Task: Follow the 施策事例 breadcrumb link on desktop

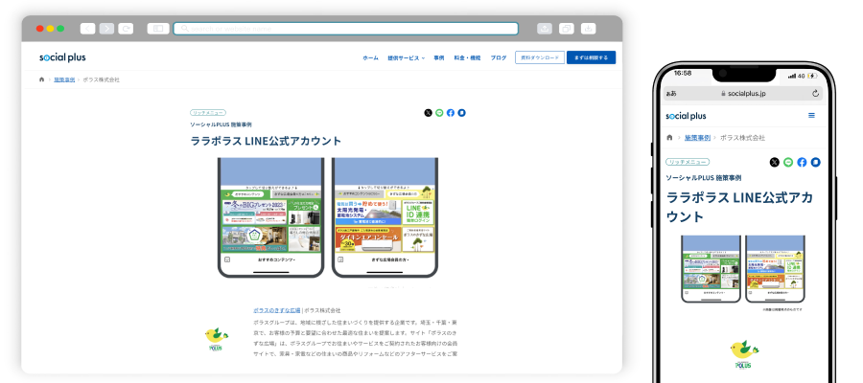Action: pyautogui.click(x=64, y=79)
